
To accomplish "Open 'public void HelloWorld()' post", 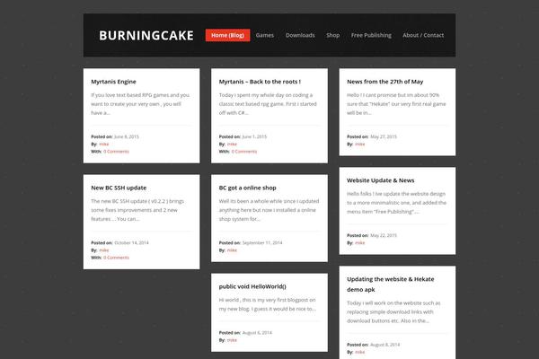I will [252, 286].
